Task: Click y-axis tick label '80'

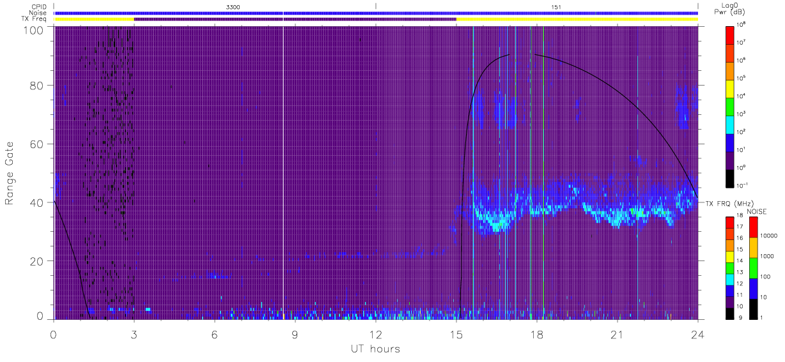Action: tap(36, 86)
